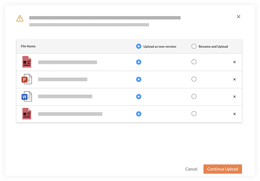Screen dimensions: 260x181
Task: Click the Continue Upload button
Action: 222,169
